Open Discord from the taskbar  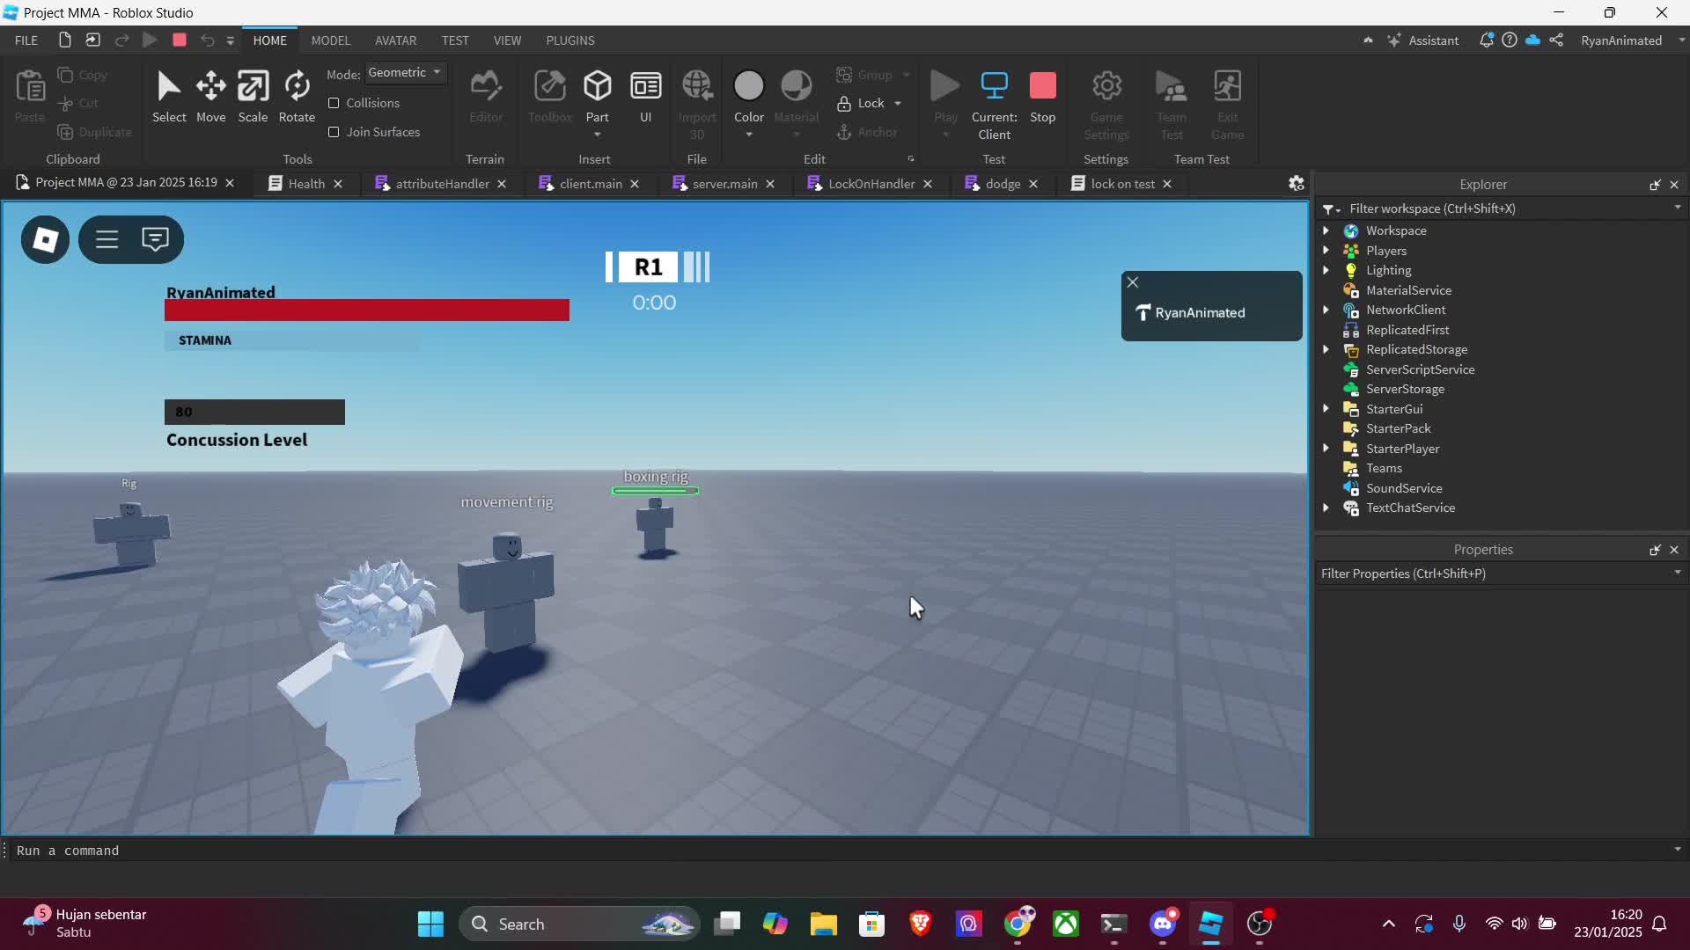click(x=1163, y=924)
